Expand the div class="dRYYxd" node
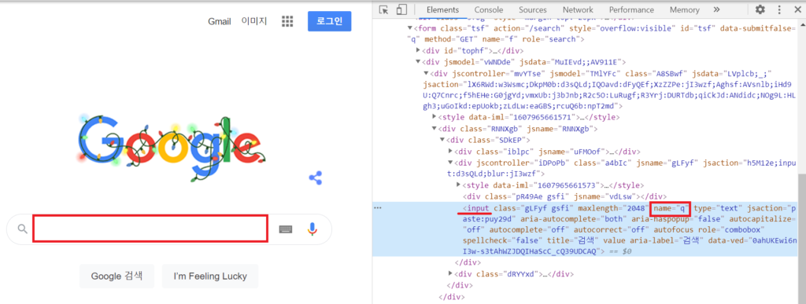This screenshot has height=304, width=806. [x=451, y=274]
